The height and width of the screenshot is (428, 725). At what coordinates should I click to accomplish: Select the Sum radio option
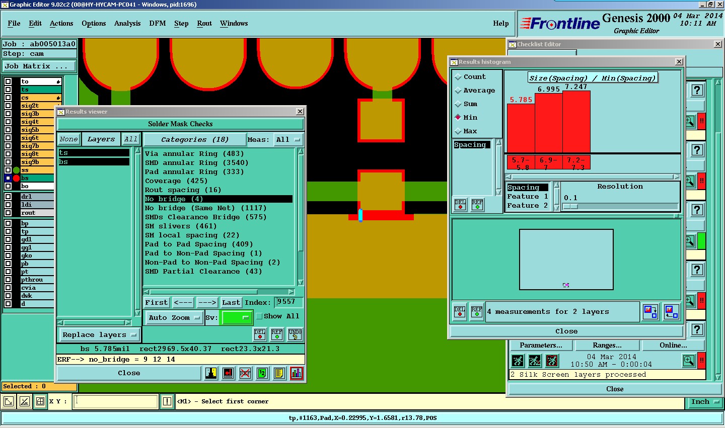[458, 104]
